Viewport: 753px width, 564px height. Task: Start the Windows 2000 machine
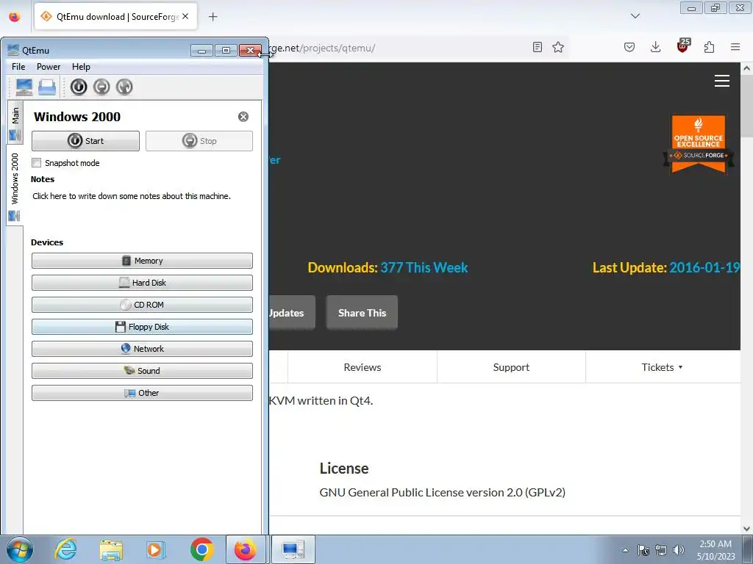point(85,141)
